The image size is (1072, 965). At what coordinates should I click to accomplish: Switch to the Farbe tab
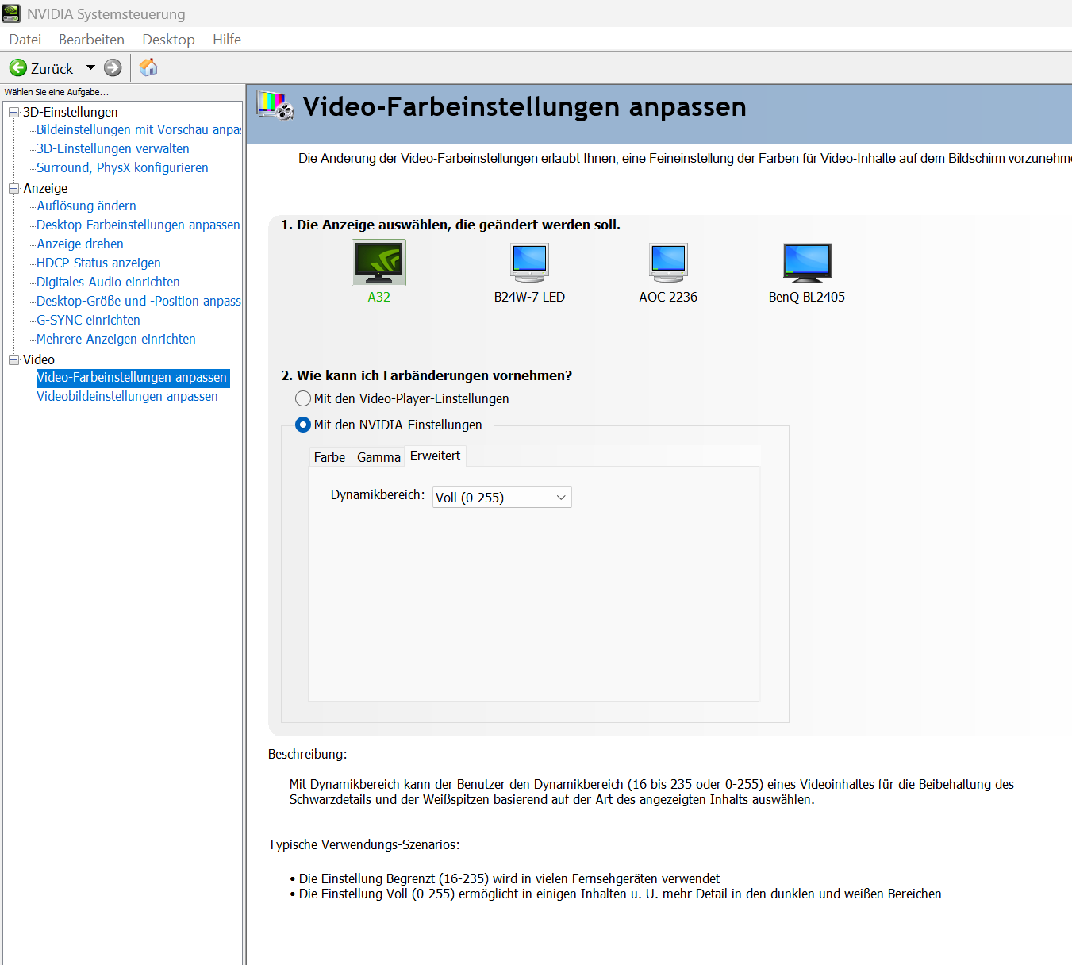[x=329, y=457]
